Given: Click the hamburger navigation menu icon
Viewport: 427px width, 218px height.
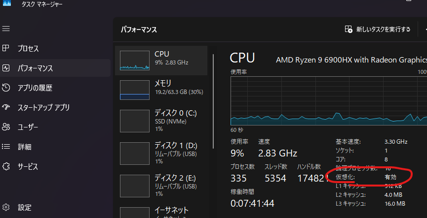Looking at the screenshot, I should [x=6, y=29].
